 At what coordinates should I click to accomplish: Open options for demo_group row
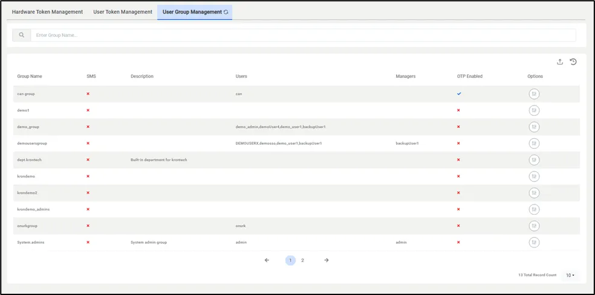[534, 127]
